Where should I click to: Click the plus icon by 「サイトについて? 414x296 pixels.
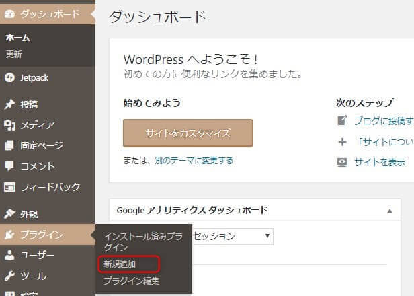[343, 142]
